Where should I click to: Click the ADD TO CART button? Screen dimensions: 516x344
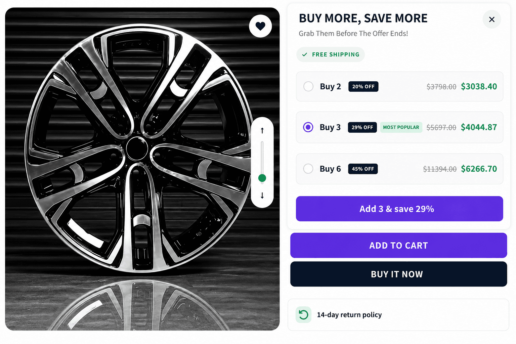click(398, 246)
